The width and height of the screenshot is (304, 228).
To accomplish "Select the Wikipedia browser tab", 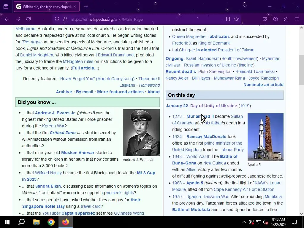I will coord(47,7).
